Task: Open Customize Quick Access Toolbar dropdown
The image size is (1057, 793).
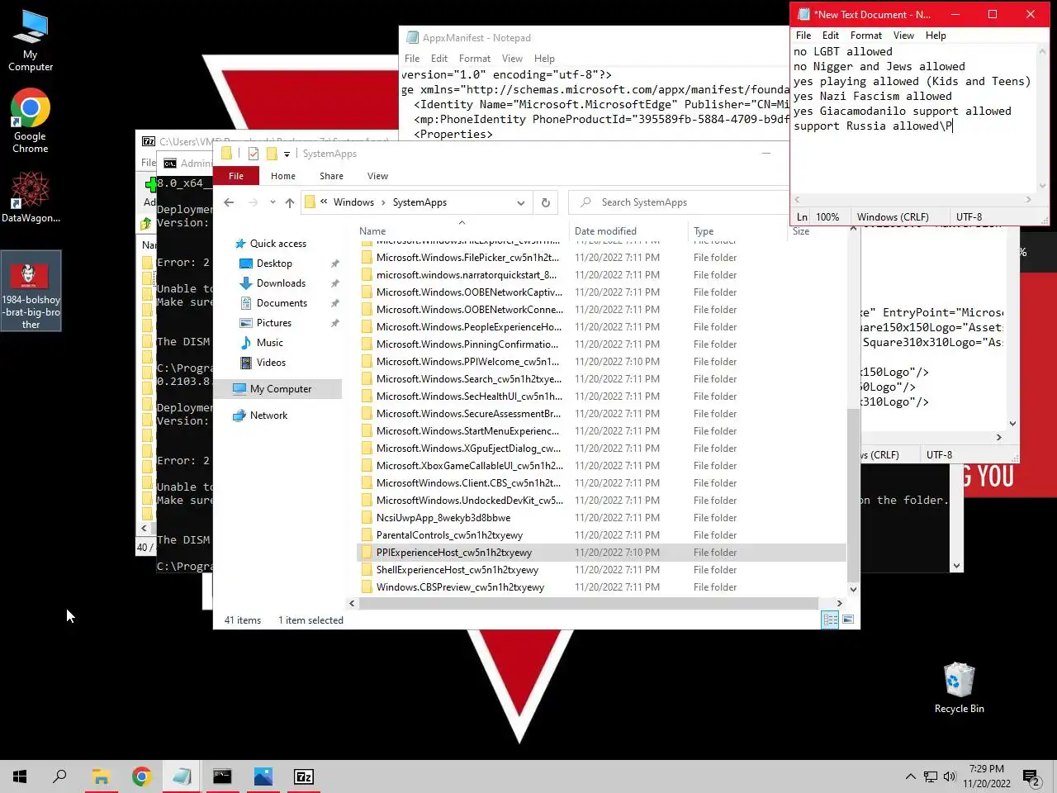Action: click(x=287, y=154)
